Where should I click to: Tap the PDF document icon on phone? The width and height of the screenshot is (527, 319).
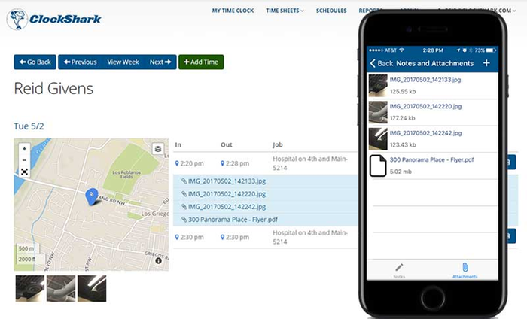[x=378, y=166]
